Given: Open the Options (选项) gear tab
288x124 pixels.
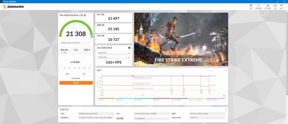Looking at the screenshot, I should [281, 7].
